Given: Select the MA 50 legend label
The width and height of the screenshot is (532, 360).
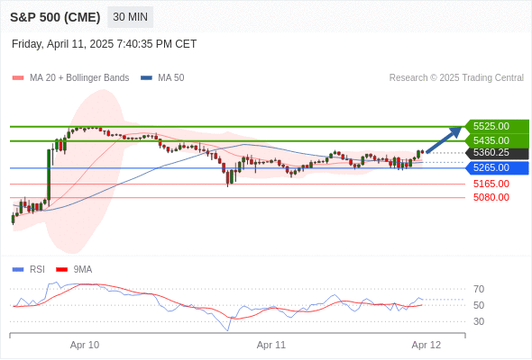Looking at the screenshot, I should coord(171,78).
